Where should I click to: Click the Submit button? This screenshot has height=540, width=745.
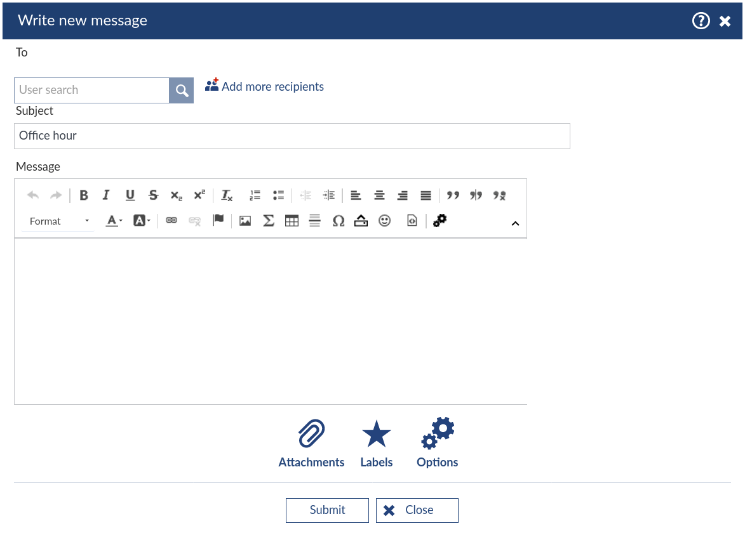[x=327, y=510]
